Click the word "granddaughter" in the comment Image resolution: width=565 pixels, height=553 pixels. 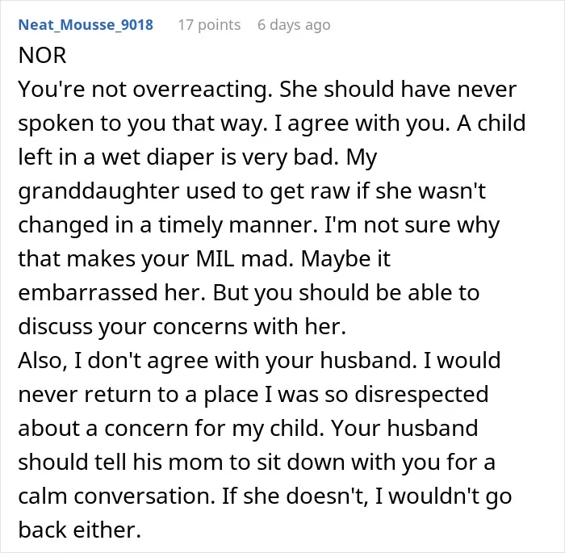98,191
